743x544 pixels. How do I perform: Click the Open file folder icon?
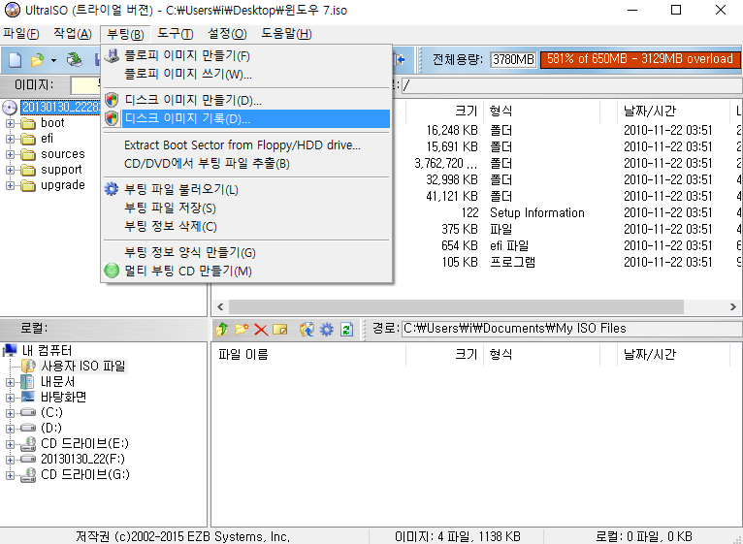tap(38, 60)
